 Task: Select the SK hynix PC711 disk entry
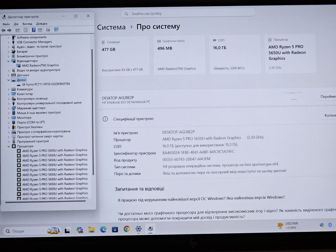pyautogui.click(x=46, y=84)
